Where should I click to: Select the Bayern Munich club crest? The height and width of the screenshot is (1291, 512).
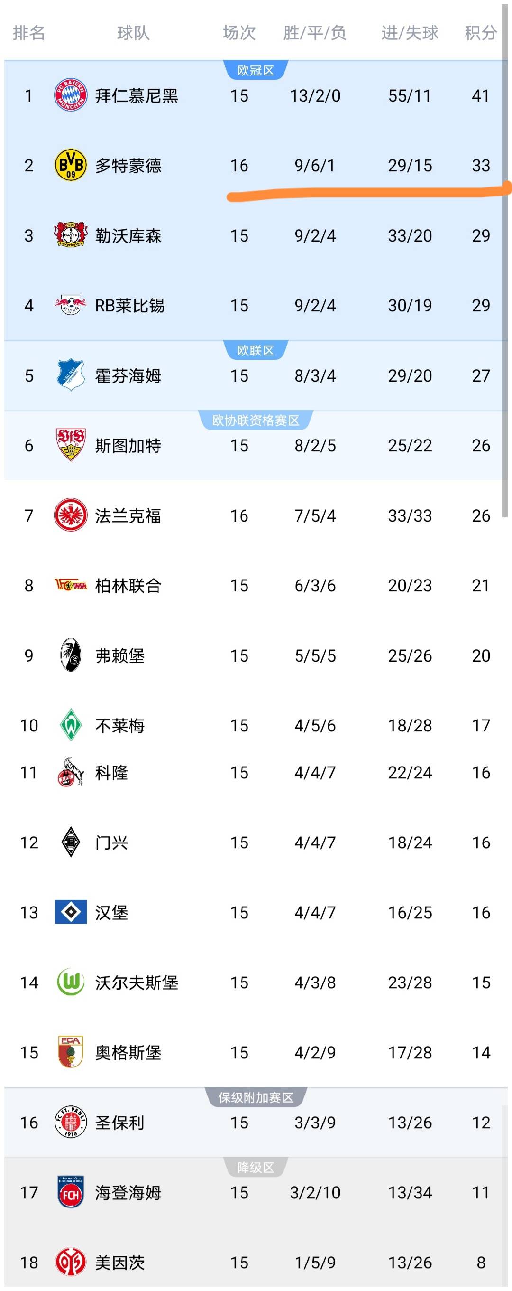pyautogui.click(x=71, y=96)
